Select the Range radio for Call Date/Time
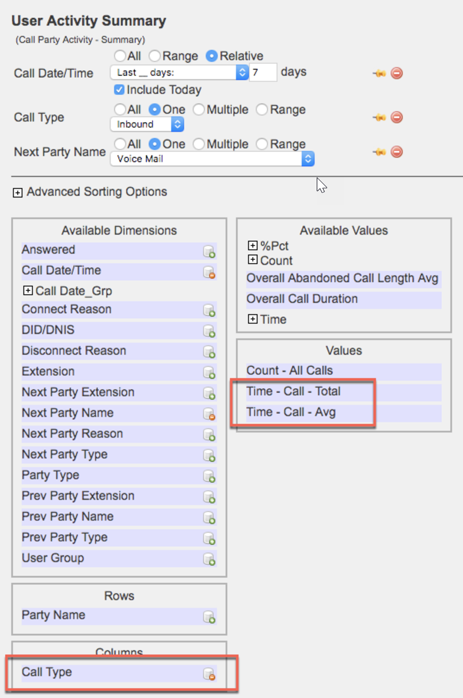This screenshot has height=698, width=463. 155,56
